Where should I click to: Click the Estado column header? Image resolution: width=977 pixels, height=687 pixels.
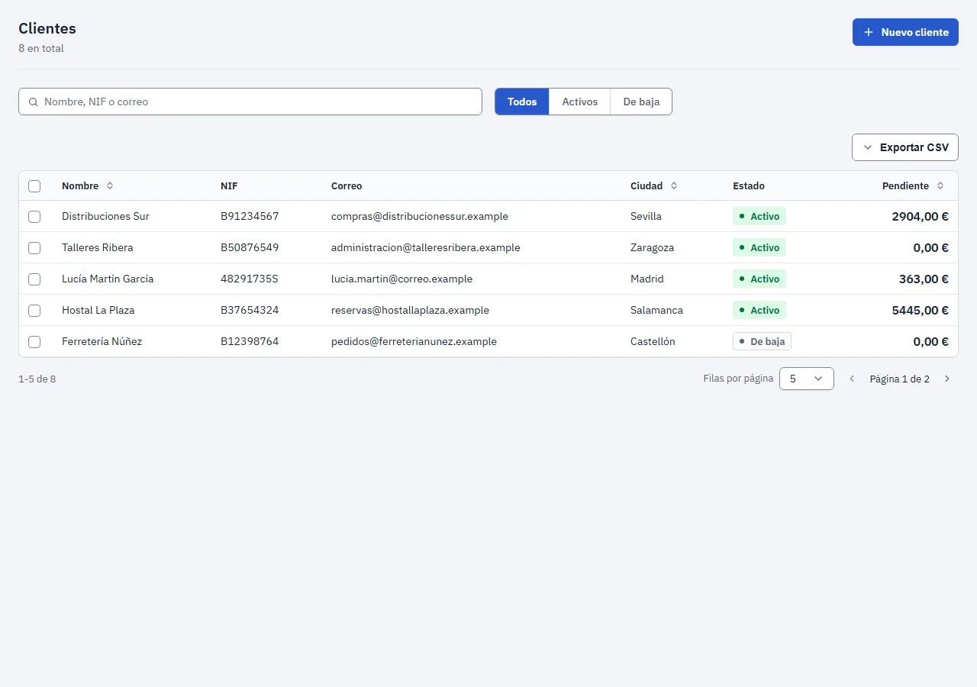[749, 185]
